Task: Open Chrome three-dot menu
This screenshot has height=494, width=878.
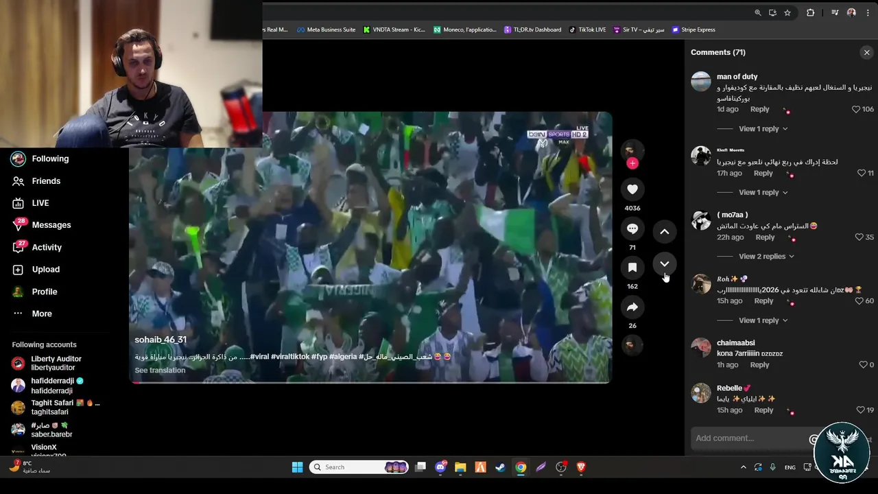Action: (868, 12)
